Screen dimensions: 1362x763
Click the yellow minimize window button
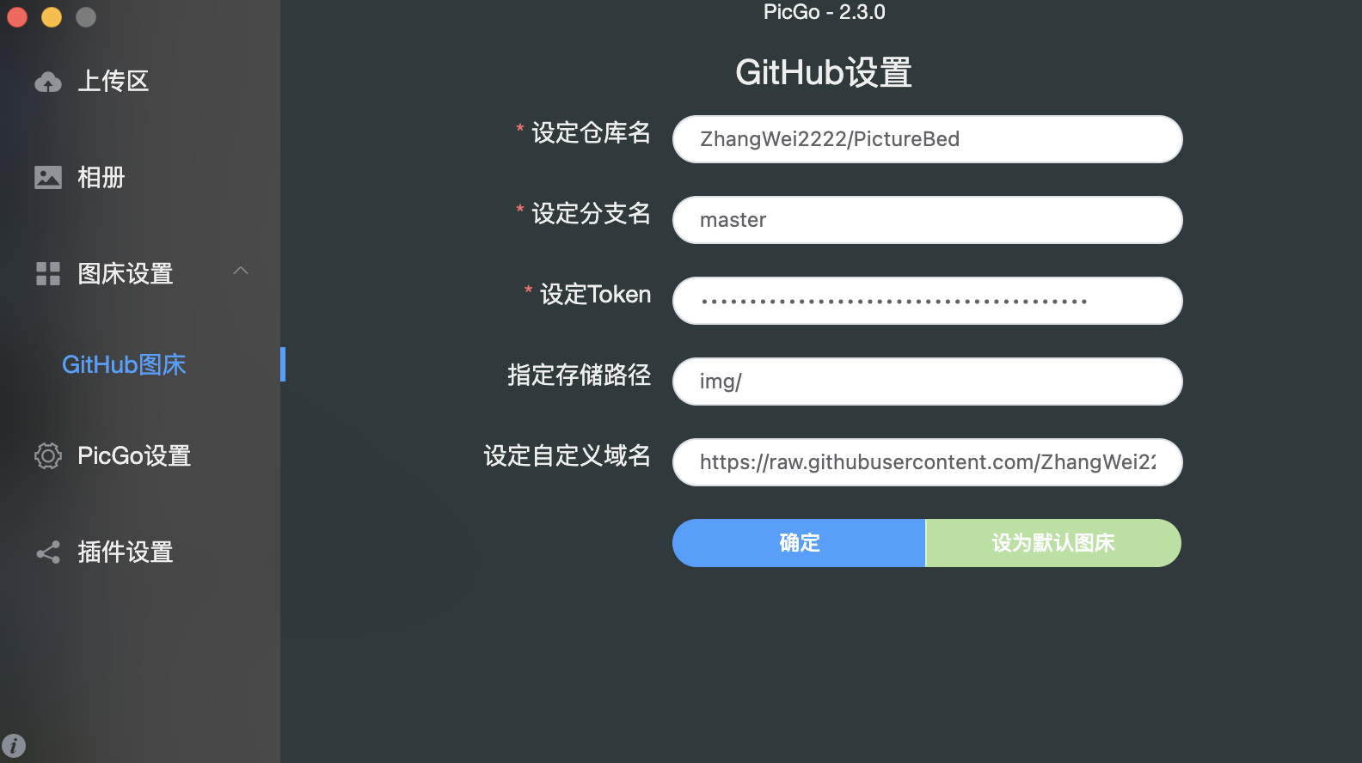52,16
